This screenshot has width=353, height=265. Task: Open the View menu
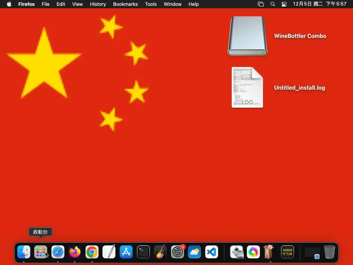pos(78,4)
